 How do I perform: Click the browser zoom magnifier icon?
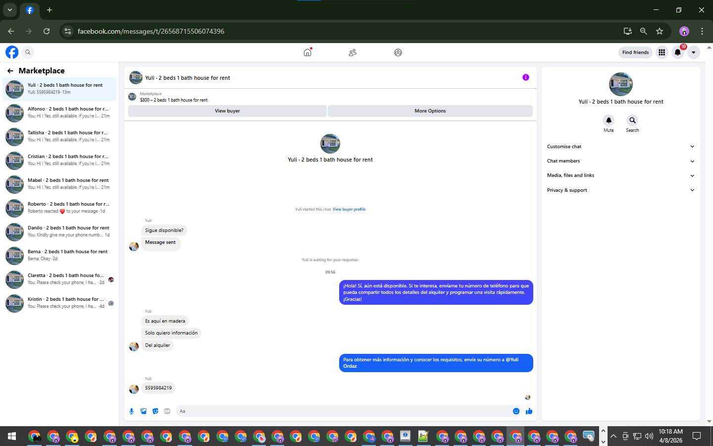[x=644, y=31]
